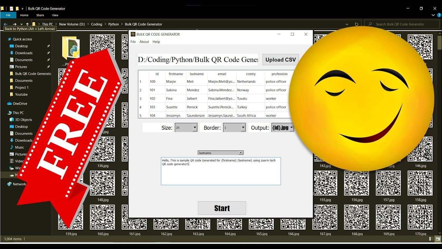Open pinned Bulk QR Code Generato folder in sidebar

tap(30, 74)
